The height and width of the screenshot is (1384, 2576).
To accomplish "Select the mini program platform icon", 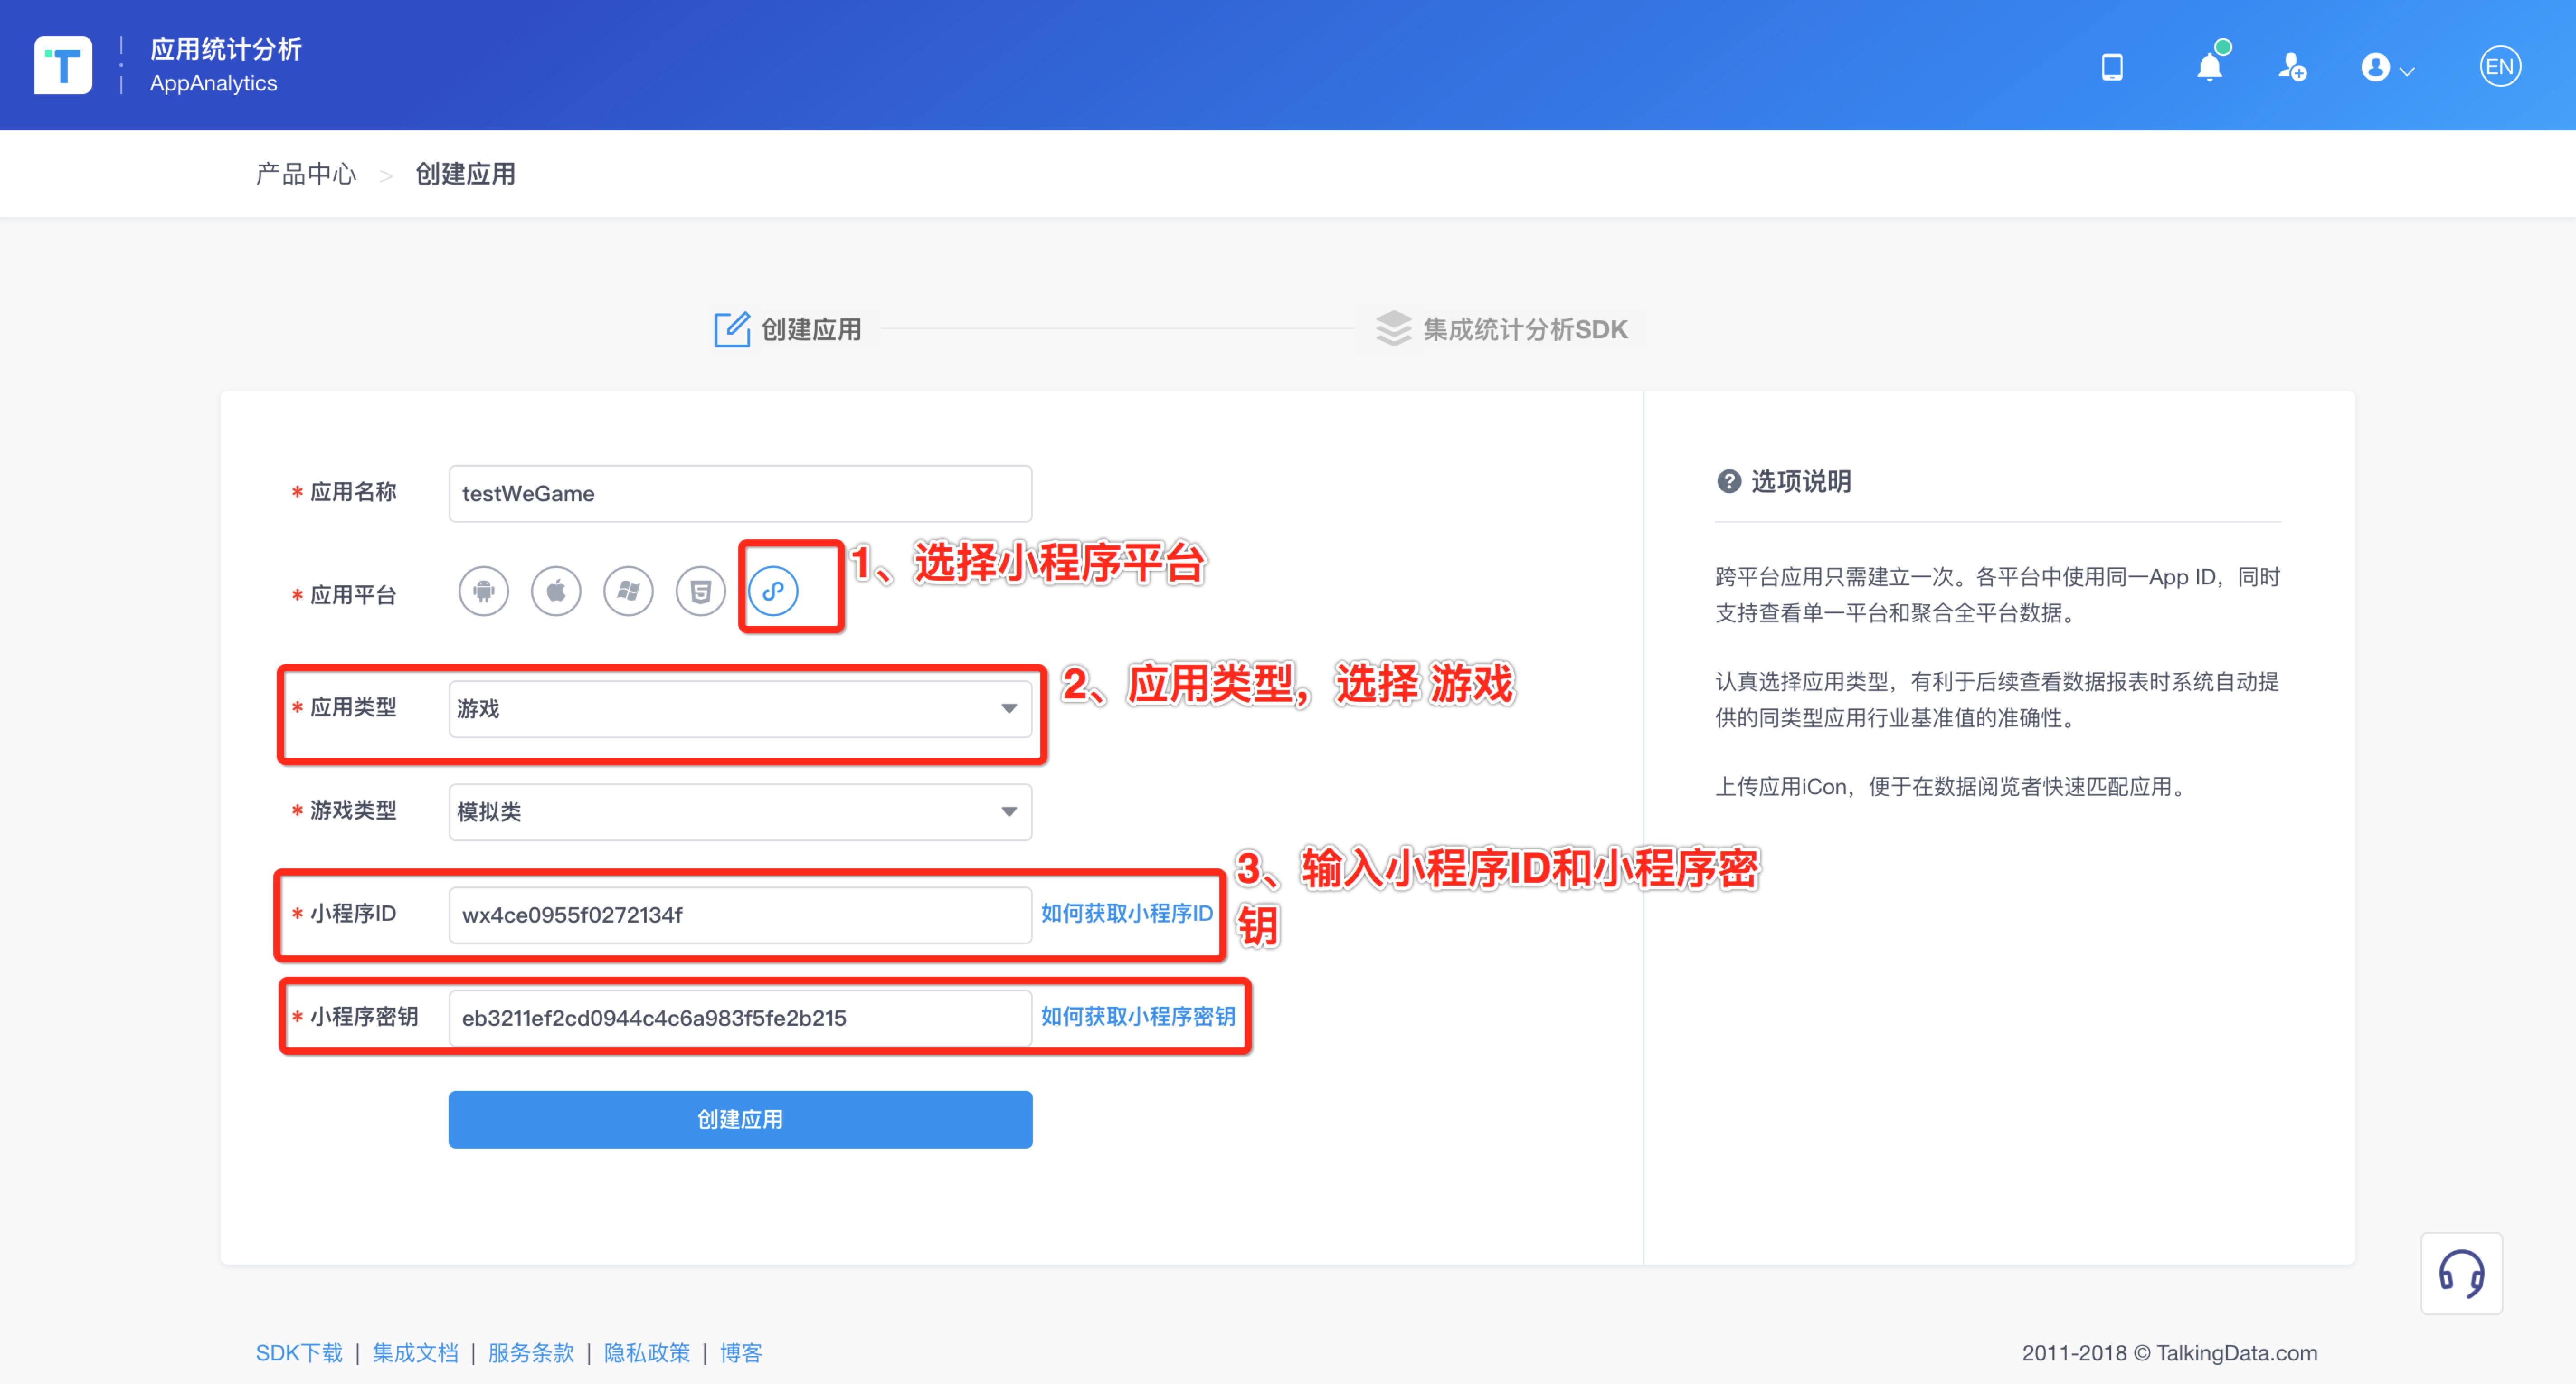I will (773, 592).
